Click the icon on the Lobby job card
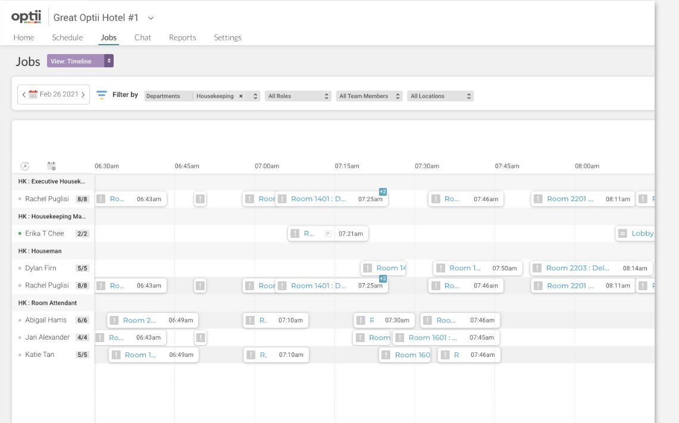679x423 pixels. [x=622, y=234]
